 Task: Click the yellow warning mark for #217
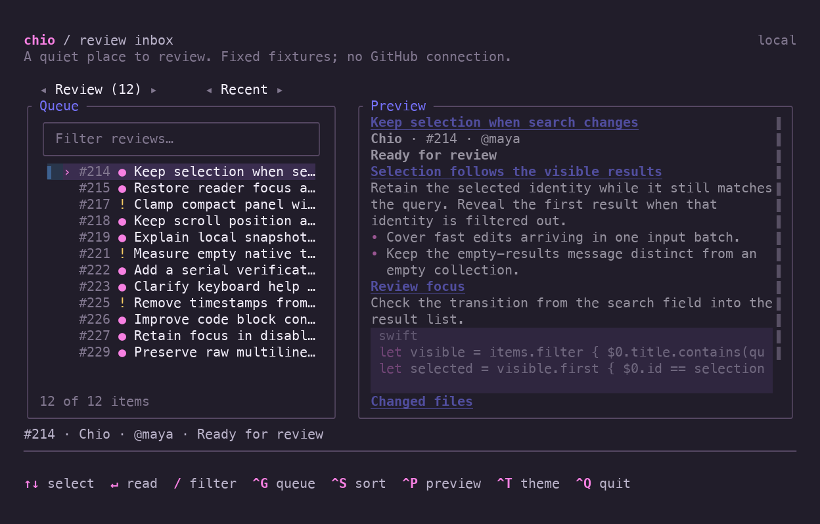pos(122,205)
